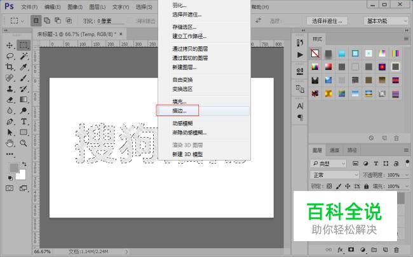Select the Rectangular Marquee tool
This screenshot has width=413, height=257.
click(x=24, y=45)
